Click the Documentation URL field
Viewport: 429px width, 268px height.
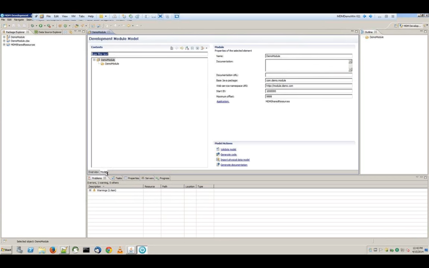pos(309,75)
